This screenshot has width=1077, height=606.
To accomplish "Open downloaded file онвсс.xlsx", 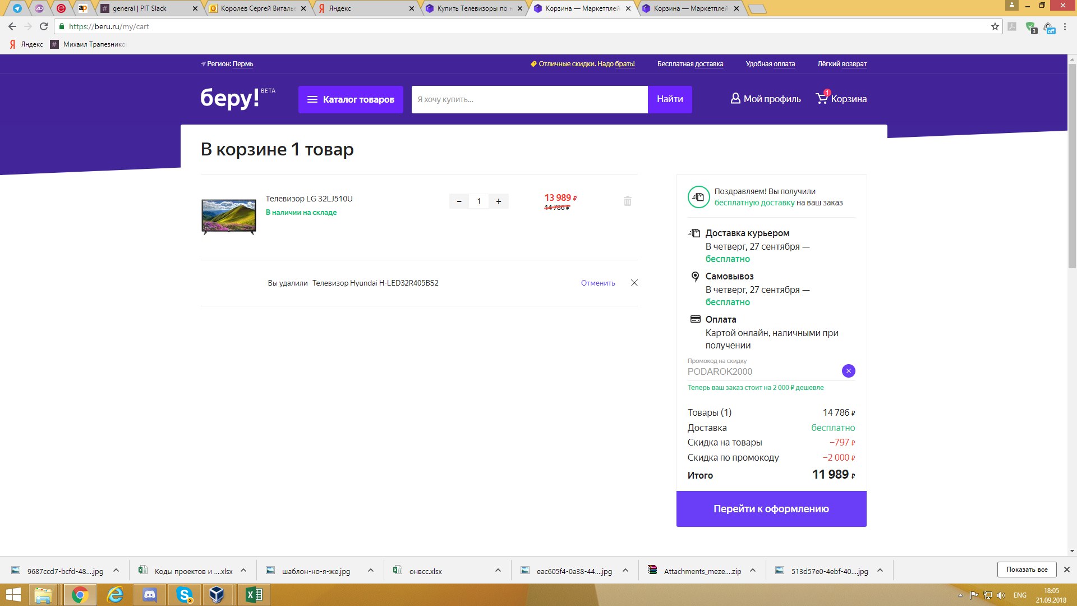I will pos(425,571).
